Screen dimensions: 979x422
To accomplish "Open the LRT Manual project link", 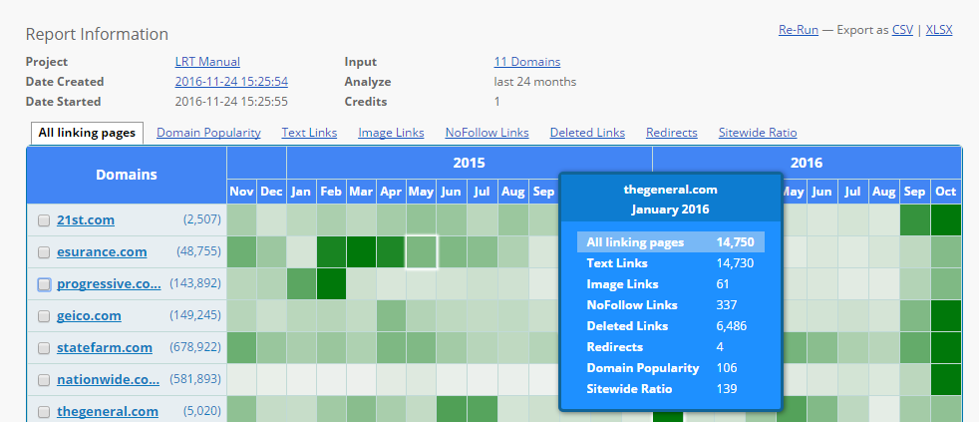I will (x=207, y=62).
